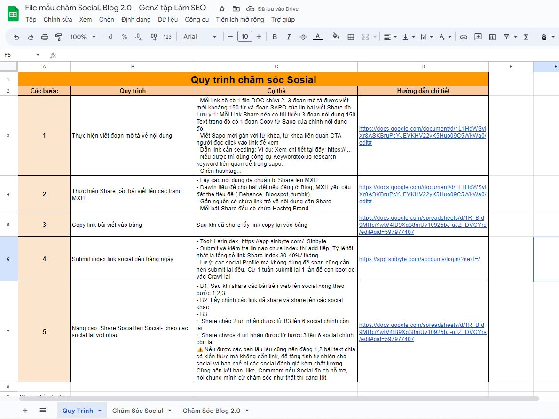Open the Trợ giúp menu
The image size is (559, 419).
(x=283, y=19)
